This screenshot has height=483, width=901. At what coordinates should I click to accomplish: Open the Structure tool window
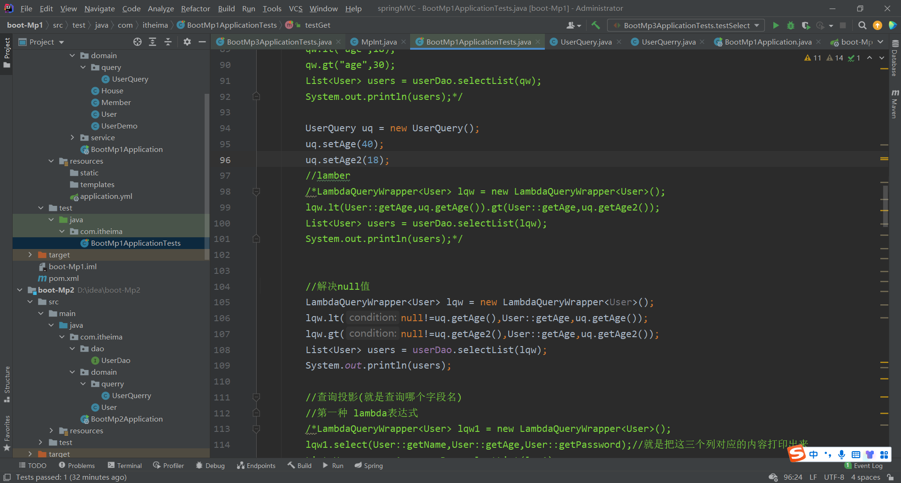pos(7,384)
